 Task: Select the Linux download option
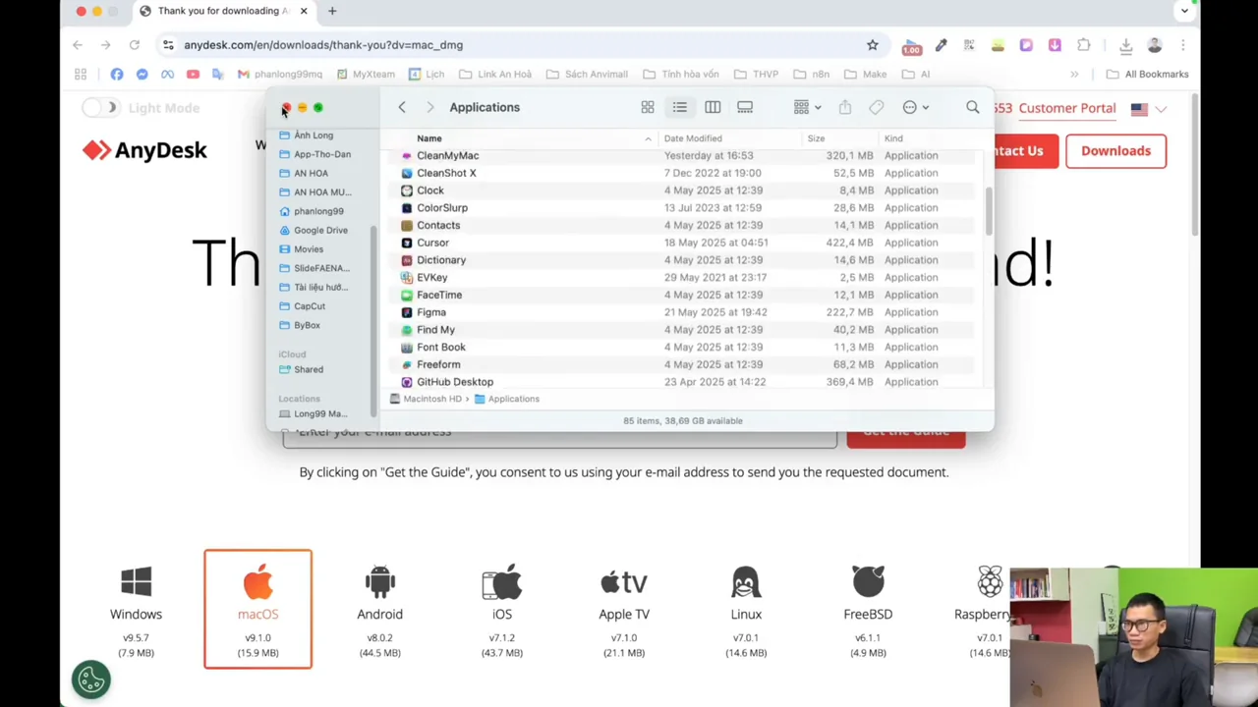click(x=746, y=609)
